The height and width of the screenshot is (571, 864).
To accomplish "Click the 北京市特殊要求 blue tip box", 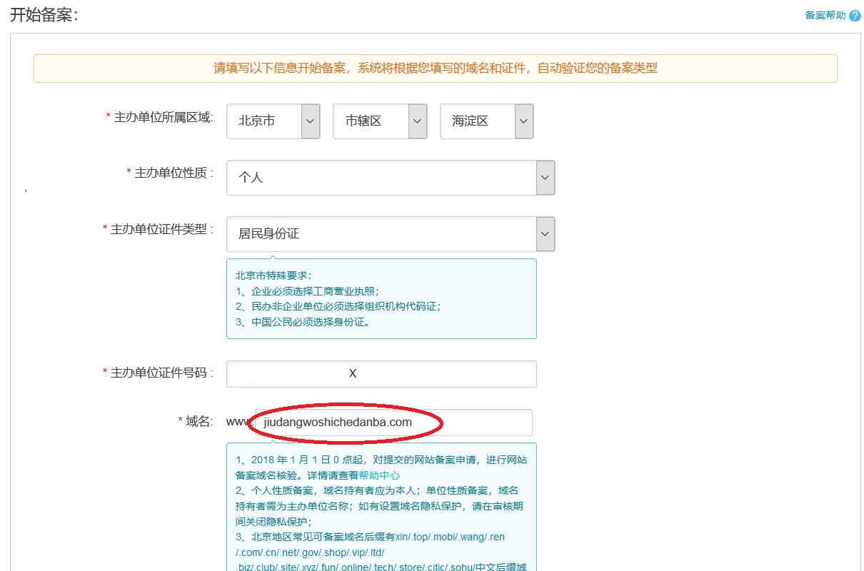I will click(x=382, y=298).
